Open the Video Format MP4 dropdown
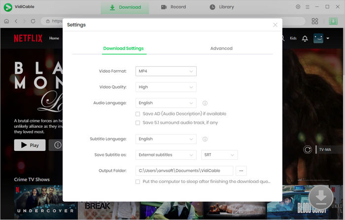Image resolution: width=345 pixels, height=220 pixels. (166, 71)
